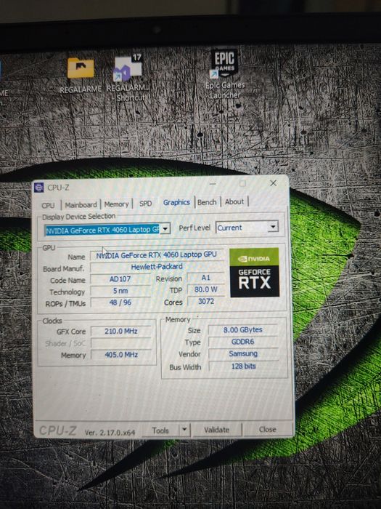Viewport: 381px width, 509px height.
Task: Click the empty Shader / SoC field
Action: coord(121,343)
